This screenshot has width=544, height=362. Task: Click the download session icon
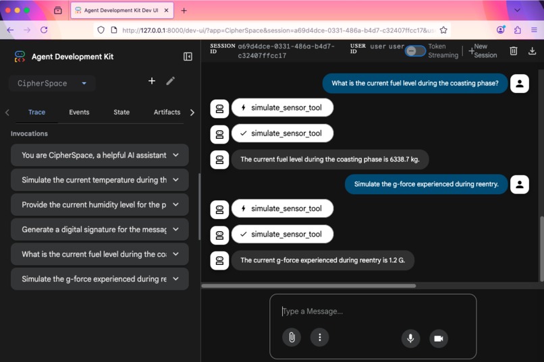click(533, 51)
